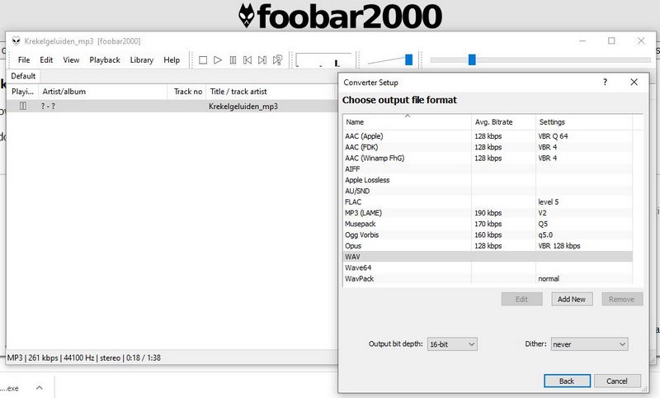Select AAC (Winamp FhG) format
This screenshot has width=660, height=398.
pyautogui.click(x=488, y=158)
